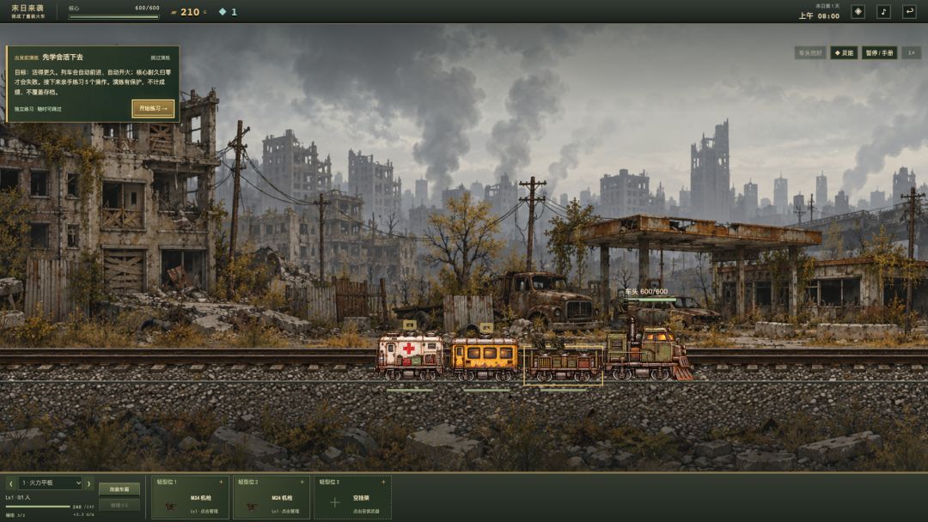Click the 先学会活下去 tutorial heading
928x522 pixels.
63,58
